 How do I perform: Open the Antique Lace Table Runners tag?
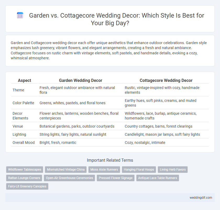158,178
